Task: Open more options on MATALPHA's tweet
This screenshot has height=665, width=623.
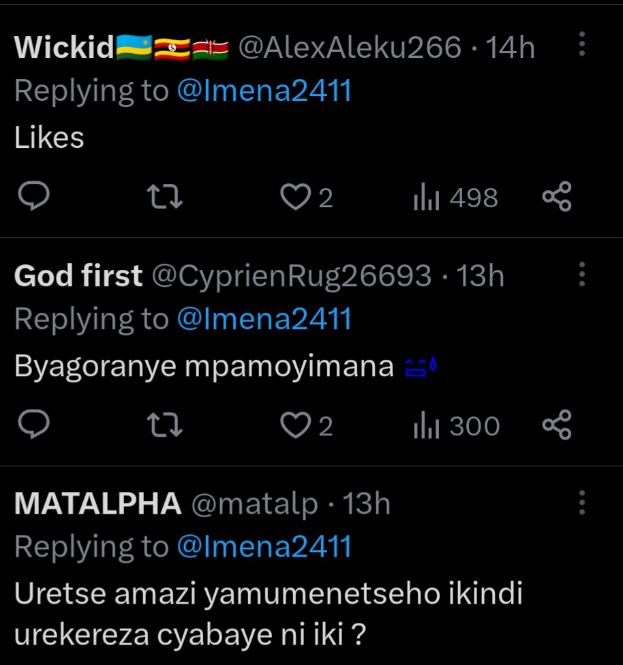Action: pos(581,502)
